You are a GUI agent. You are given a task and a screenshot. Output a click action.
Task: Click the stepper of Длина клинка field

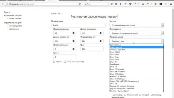(x=101, y=33)
